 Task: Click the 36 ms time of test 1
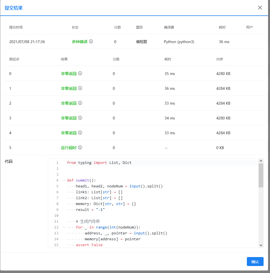170,88
